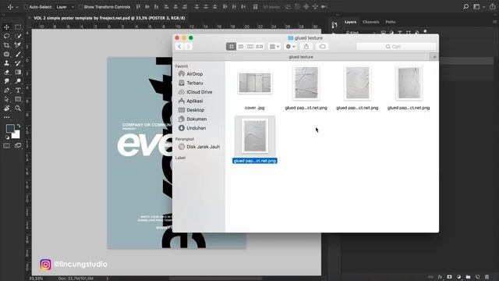
Task: Select the Zoom tool
Action: pyautogui.click(x=18, y=108)
